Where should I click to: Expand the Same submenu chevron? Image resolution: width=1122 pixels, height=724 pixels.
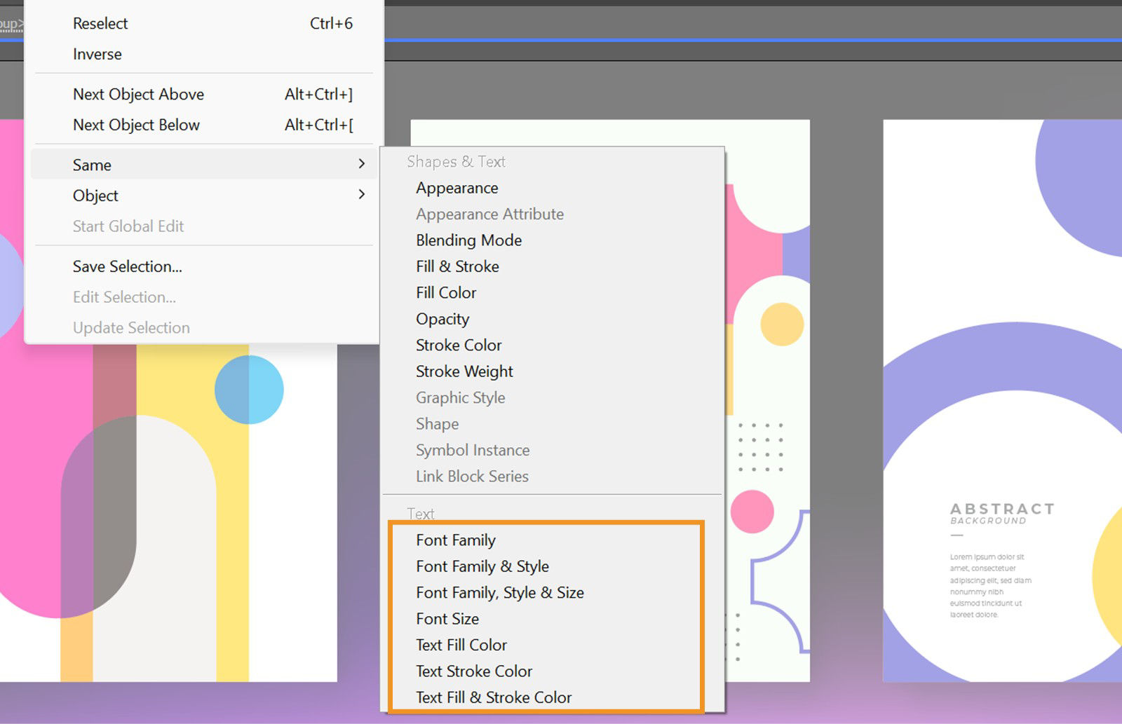(x=363, y=164)
